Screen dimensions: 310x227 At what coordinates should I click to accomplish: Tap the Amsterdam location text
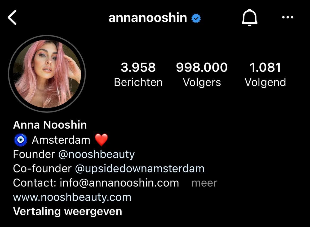tap(61, 140)
